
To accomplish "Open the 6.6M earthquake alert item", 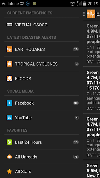I will point(92,169).
